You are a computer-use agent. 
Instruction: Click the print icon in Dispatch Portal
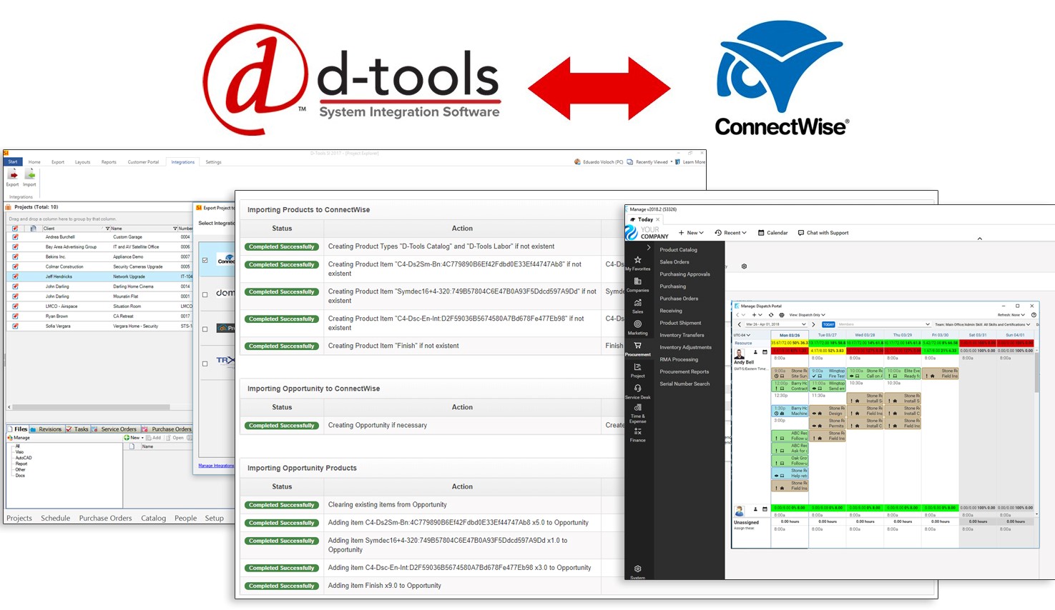point(782,315)
